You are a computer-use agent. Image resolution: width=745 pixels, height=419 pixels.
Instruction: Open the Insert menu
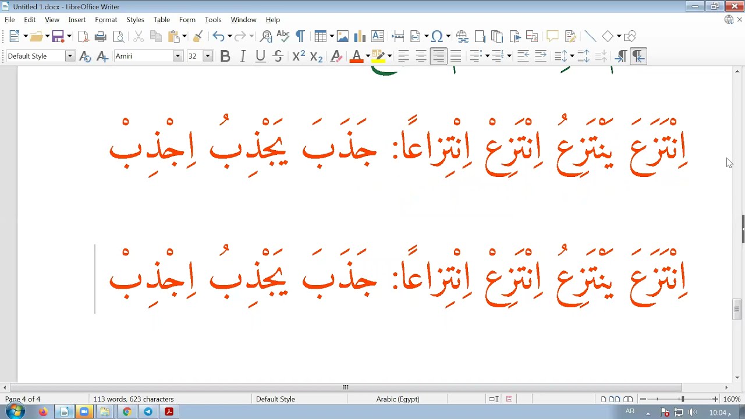pos(77,20)
